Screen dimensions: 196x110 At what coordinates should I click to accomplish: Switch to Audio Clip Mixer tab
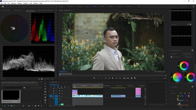coord(45,10)
